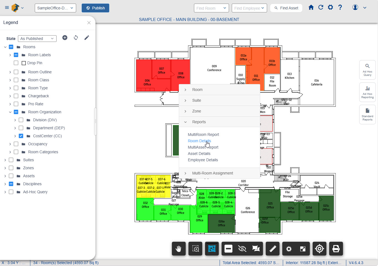The image size is (378, 266).
Task: Toggle the Disciplines checkbox
Action: click(11, 184)
